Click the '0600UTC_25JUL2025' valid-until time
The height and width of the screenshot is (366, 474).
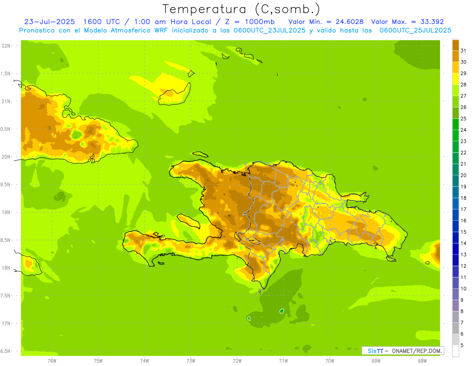pyautogui.click(x=415, y=30)
